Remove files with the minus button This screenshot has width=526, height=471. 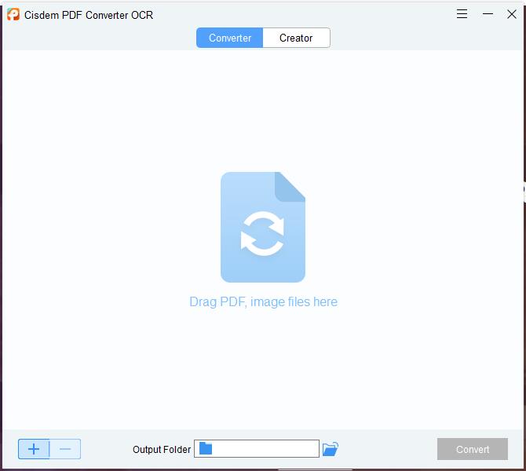65,449
